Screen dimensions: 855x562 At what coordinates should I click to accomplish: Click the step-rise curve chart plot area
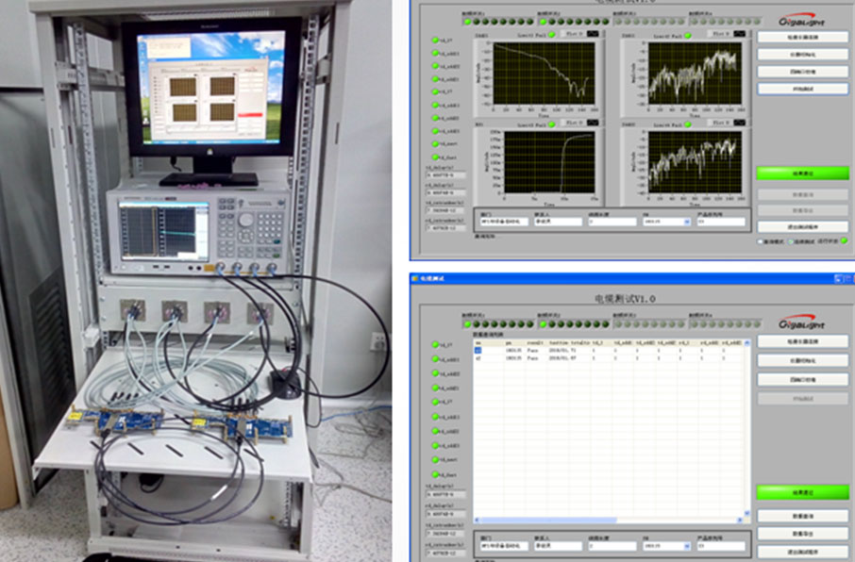tap(549, 162)
